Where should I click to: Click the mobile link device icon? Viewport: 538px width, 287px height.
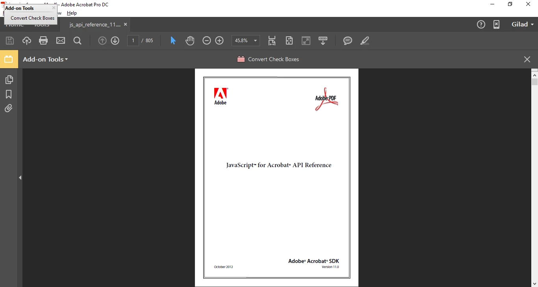coord(497,24)
